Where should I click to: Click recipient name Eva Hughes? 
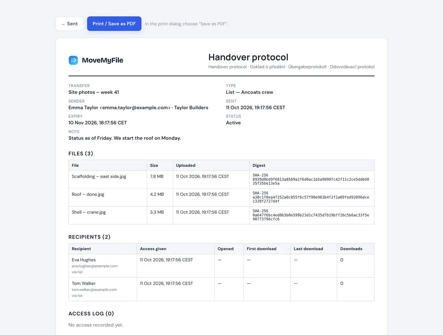84,260
